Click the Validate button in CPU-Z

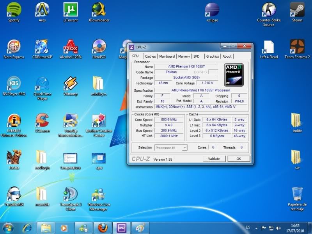click(x=214, y=159)
